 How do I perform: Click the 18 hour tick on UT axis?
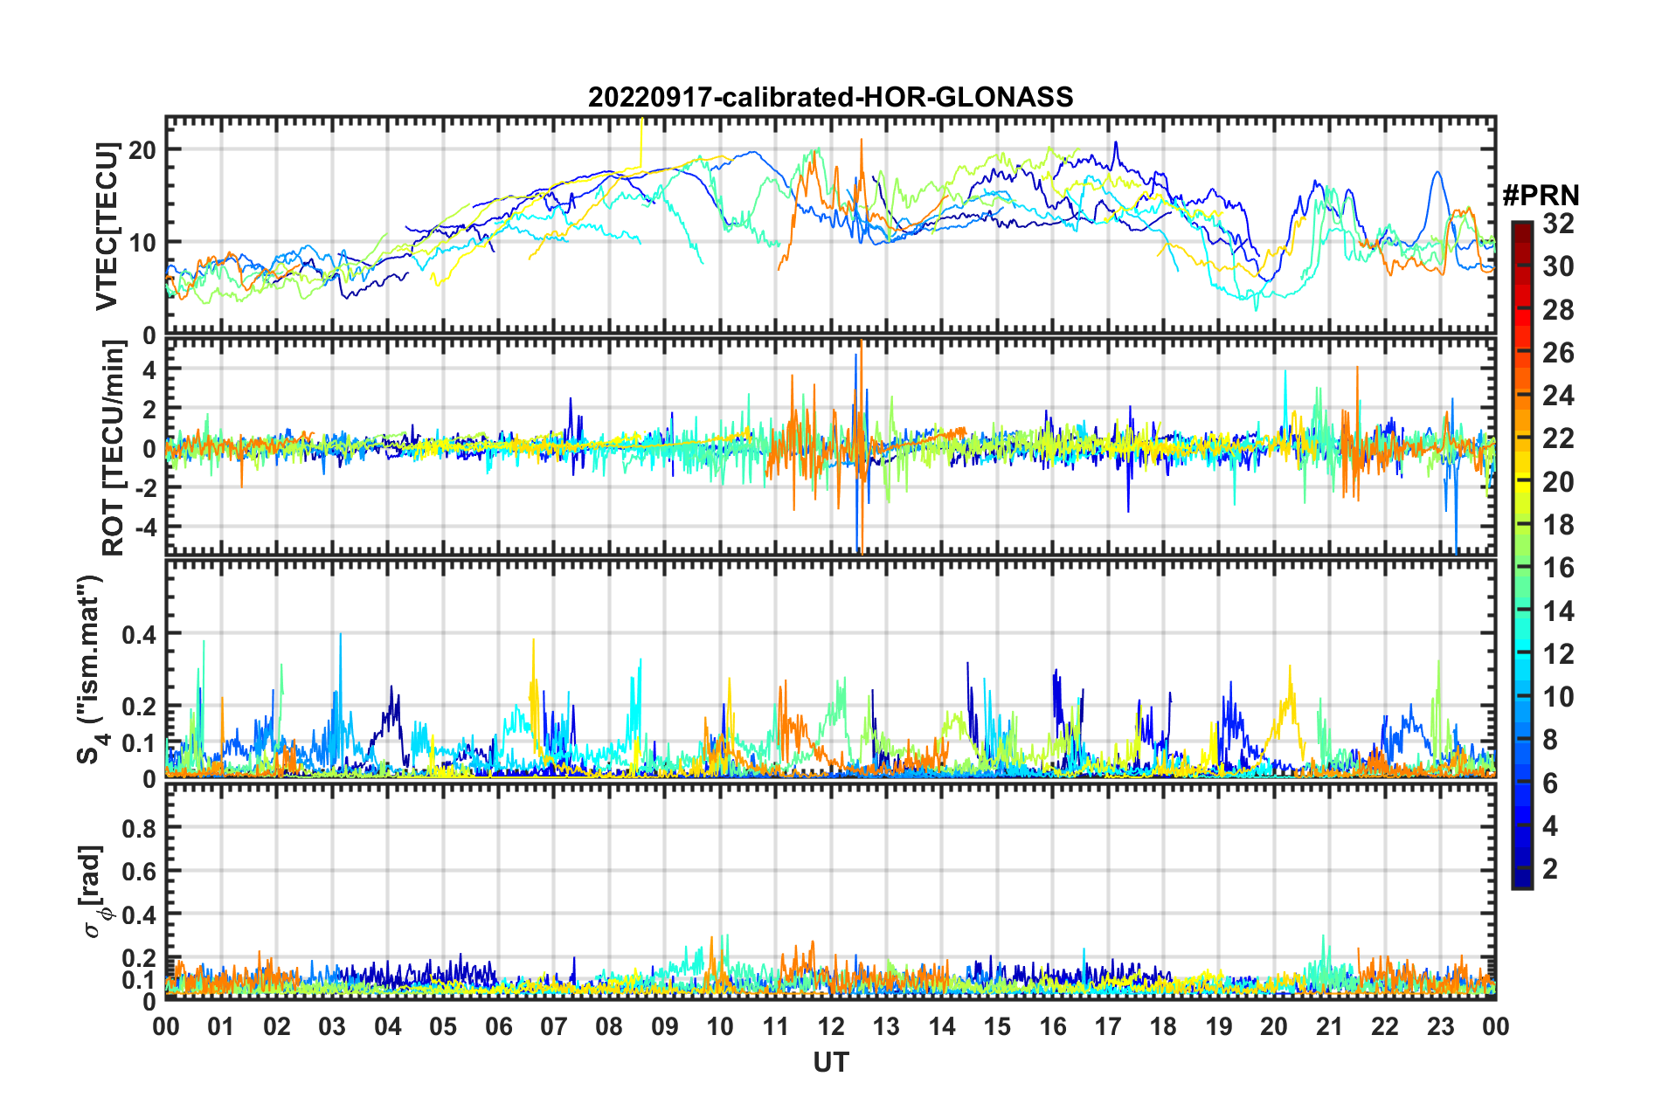tap(1163, 1025)
